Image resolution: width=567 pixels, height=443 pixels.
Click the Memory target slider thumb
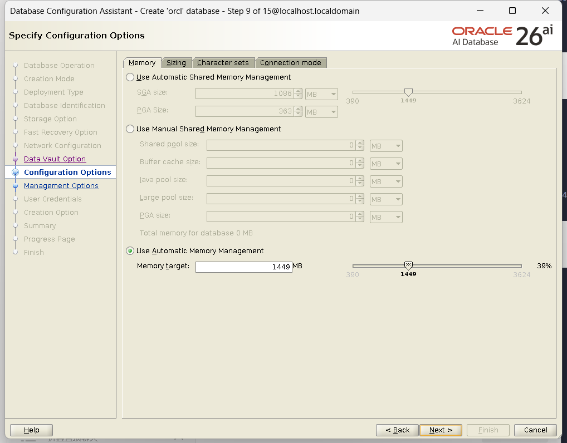point(408,266)
